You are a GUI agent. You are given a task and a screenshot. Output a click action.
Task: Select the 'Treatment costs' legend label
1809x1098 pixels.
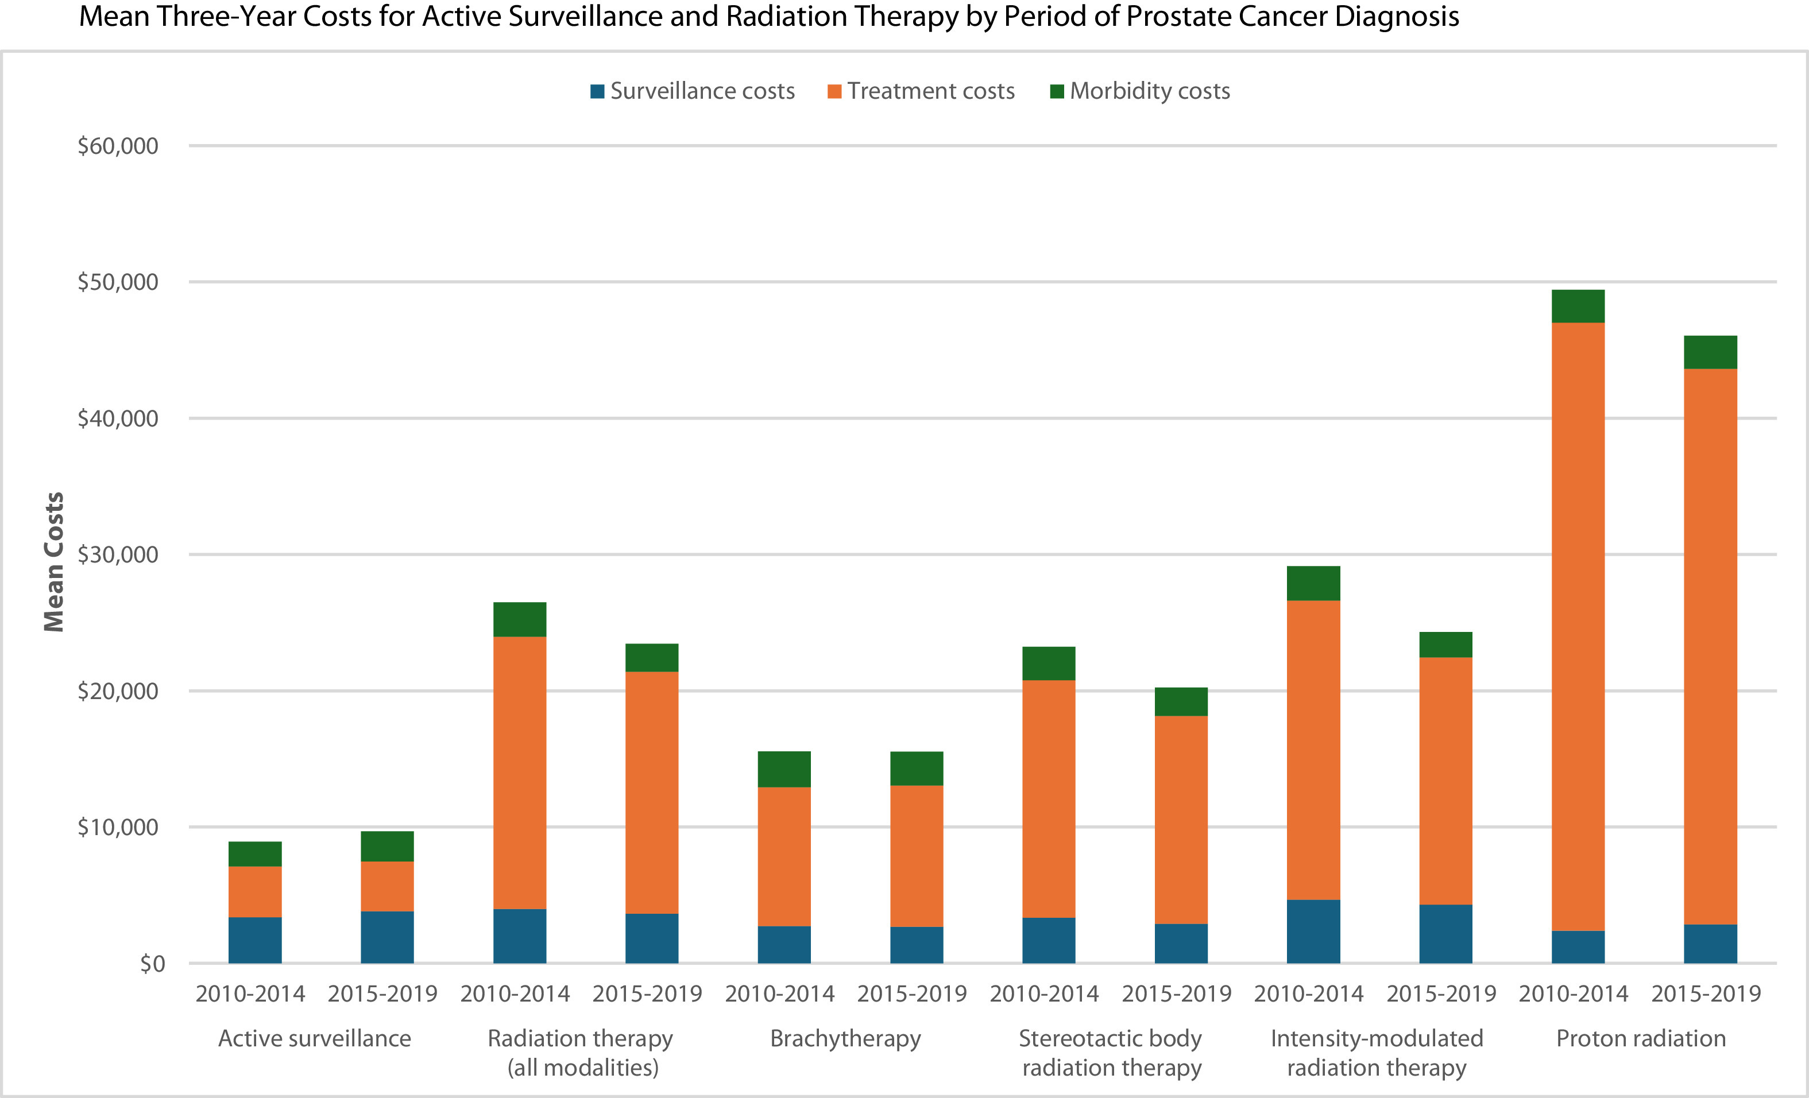(x=931, y=91)
